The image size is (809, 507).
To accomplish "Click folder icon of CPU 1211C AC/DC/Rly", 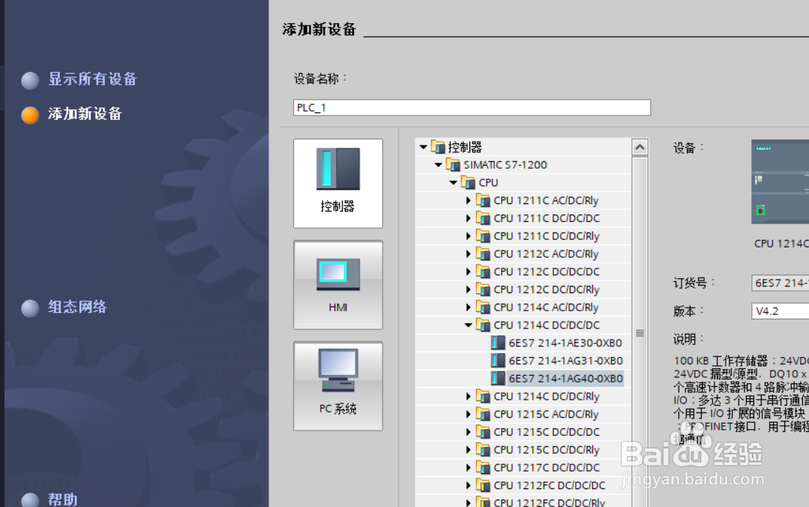I will tap(483, 200).
